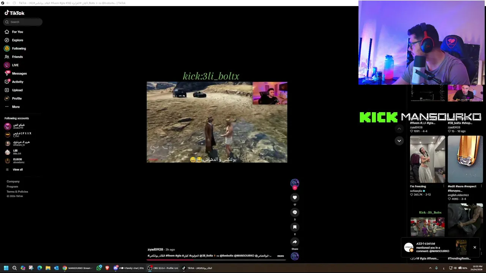The image size is (486, 273).
Task: Dismiss the mention notification toast
Action: coord(475,248)
